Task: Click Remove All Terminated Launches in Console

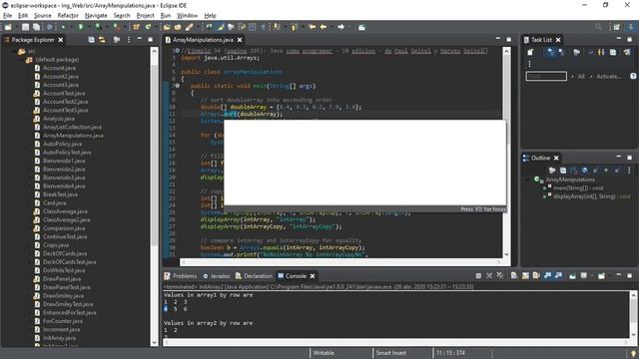Action: (x=499, y=275)
